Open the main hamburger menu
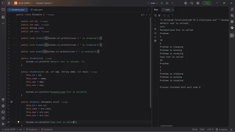 [x=9, y=3]
